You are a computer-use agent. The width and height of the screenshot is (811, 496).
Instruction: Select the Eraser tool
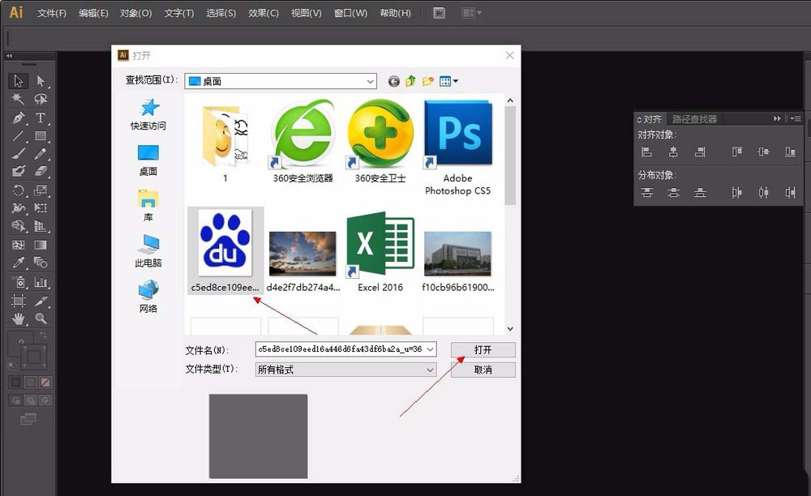tap(41, 172)
